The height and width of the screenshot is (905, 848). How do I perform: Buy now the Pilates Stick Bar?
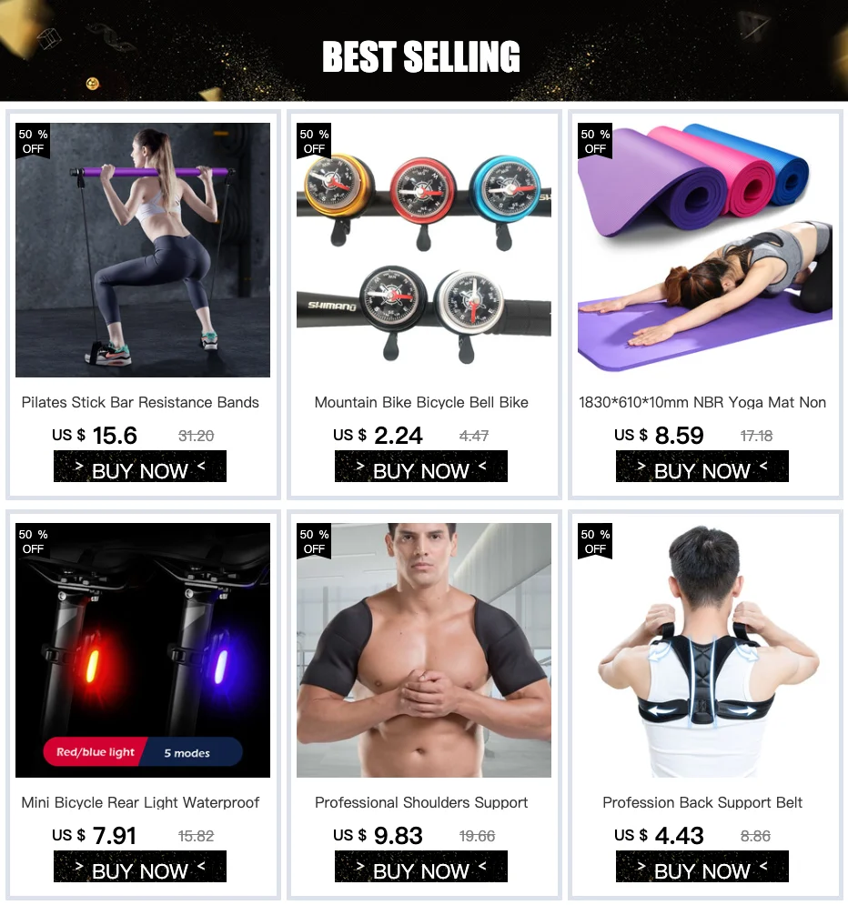140,467
